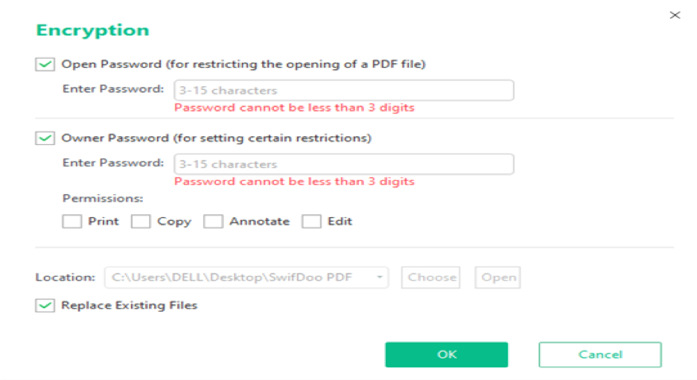Confirm encryption with the OK button
The height and width of the screenshot is (380, 697).
coord(446,355)
